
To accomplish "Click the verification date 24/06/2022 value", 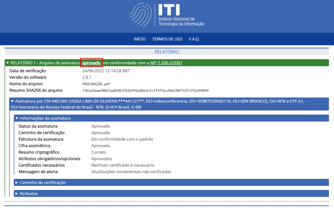I will tap(106, 71).
